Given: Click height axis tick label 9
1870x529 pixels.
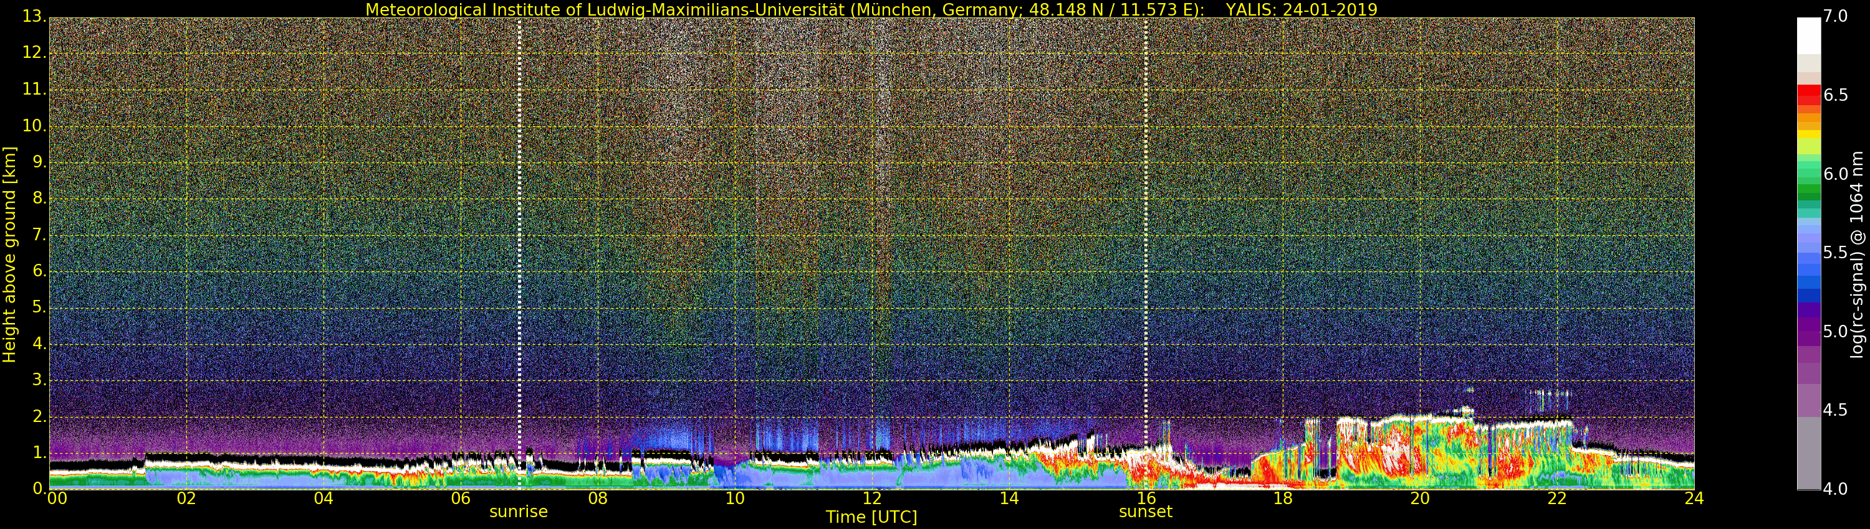Looking at the screenshot, I should coord(40,162).
